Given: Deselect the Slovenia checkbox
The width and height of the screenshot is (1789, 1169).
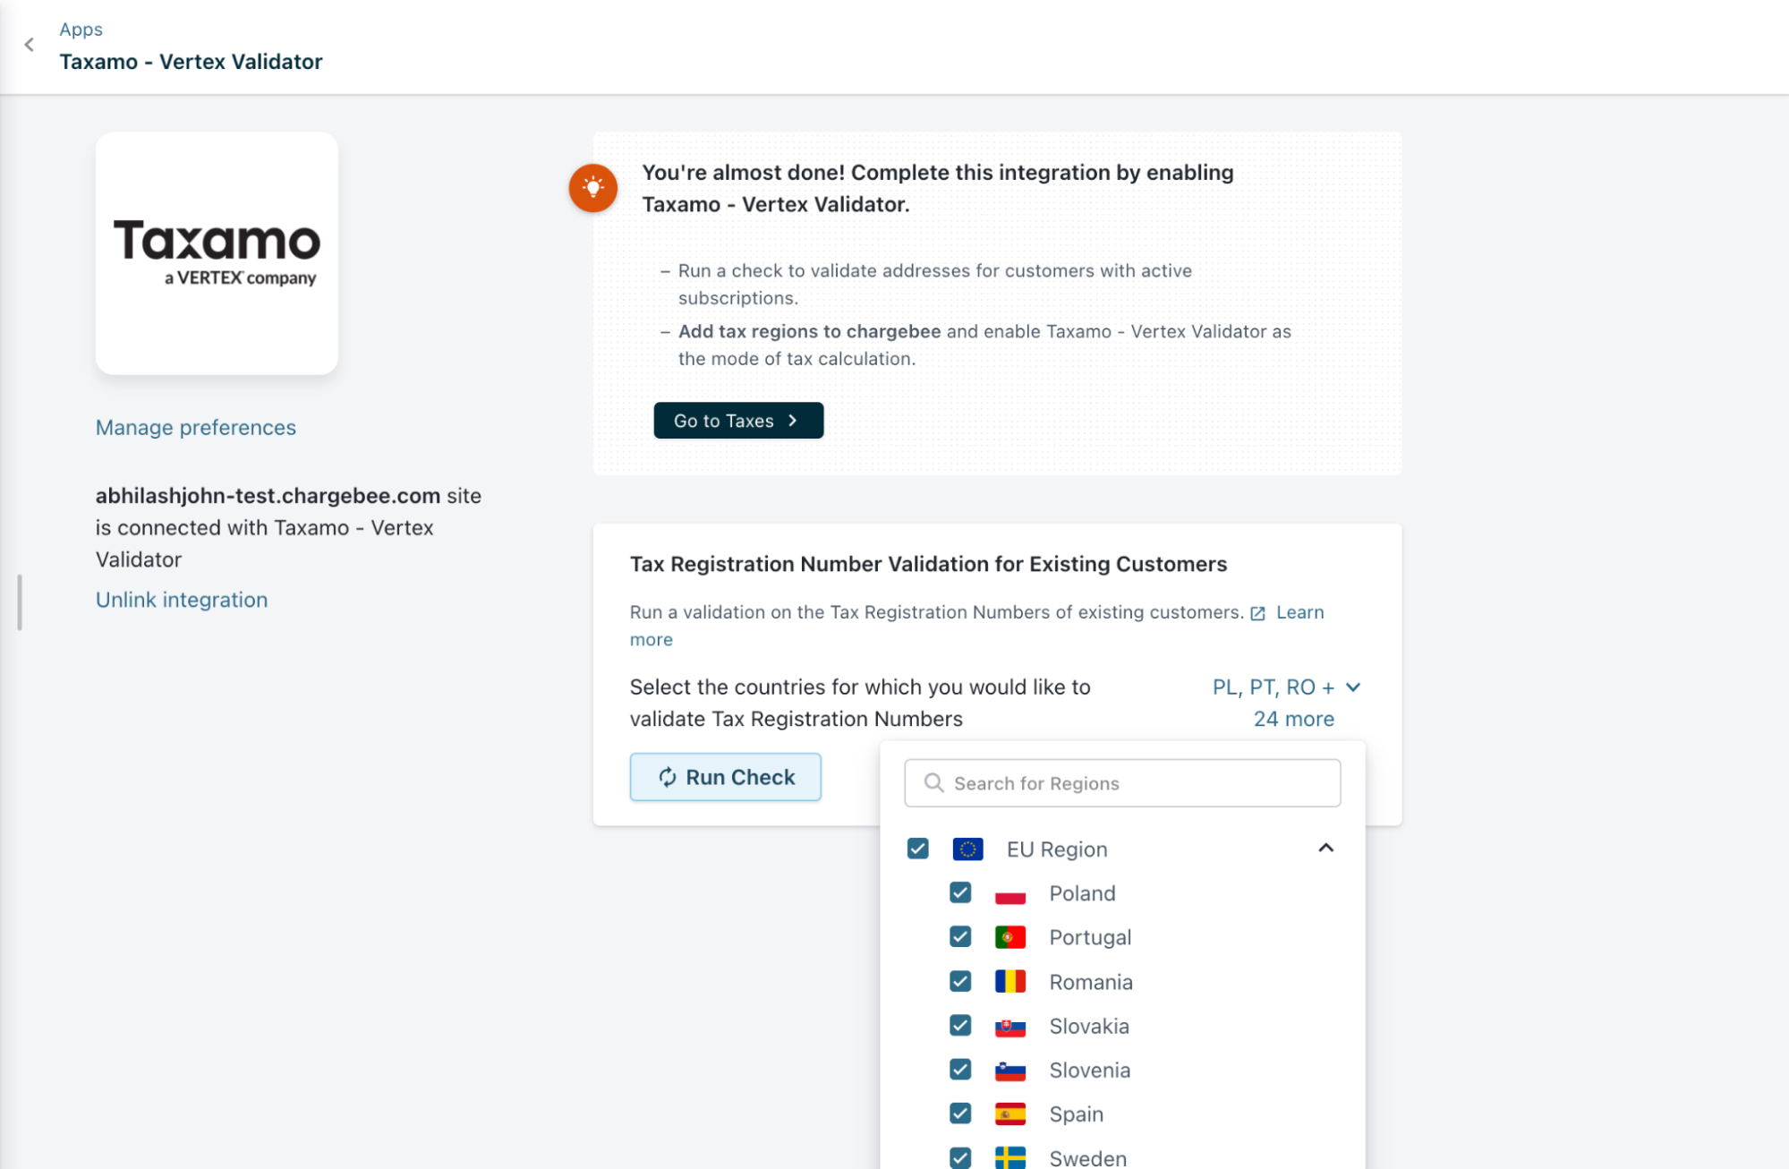Looking at the screenshot, I should 960,1070.
